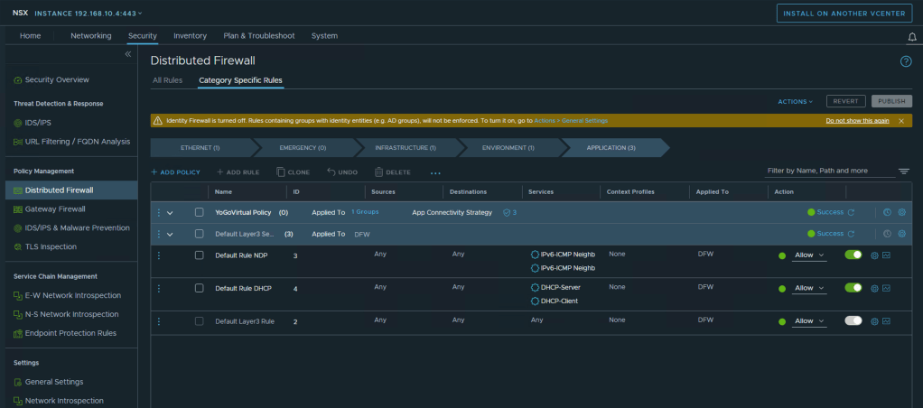Open the Allow action dropdown for Default Rule DHCP

(x=809, y=288)
